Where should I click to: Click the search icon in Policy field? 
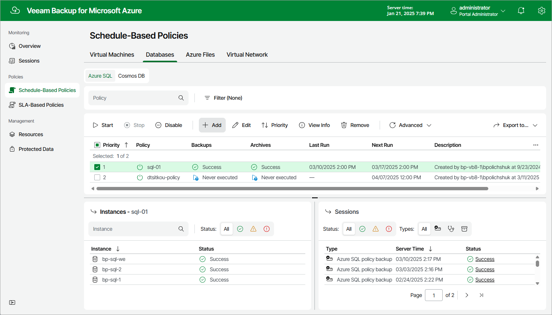pos(181,98)
